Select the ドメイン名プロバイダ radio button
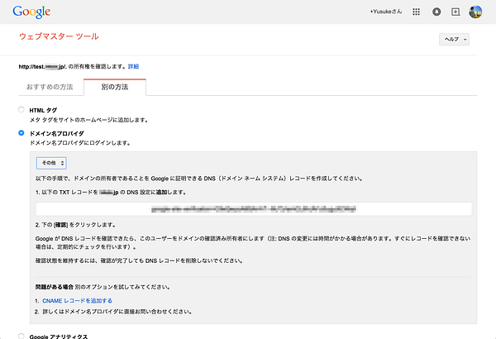496x339 pixels. 21,133
